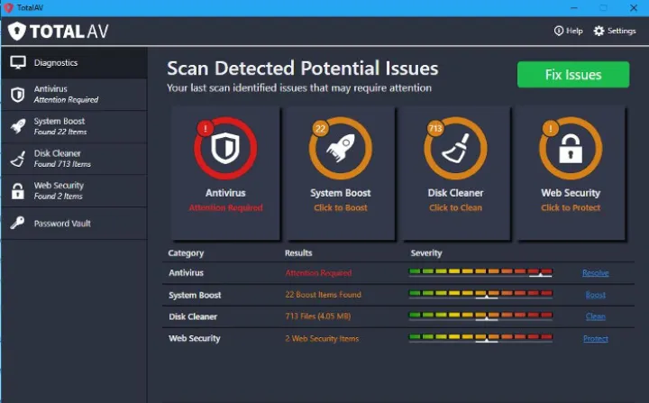This screenshot has width=649, height=403.
Task: Click the Clean link for Disk Cleaner
Action: coord(595,316)
